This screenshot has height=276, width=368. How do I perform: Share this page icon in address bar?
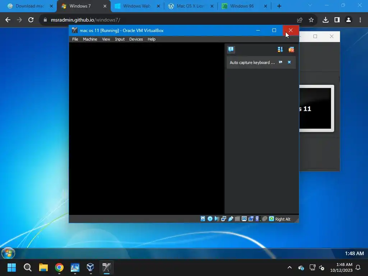(300, 20)
